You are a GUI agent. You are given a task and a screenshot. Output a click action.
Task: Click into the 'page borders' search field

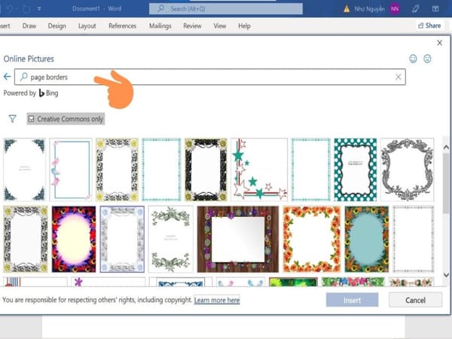point(210,77)
